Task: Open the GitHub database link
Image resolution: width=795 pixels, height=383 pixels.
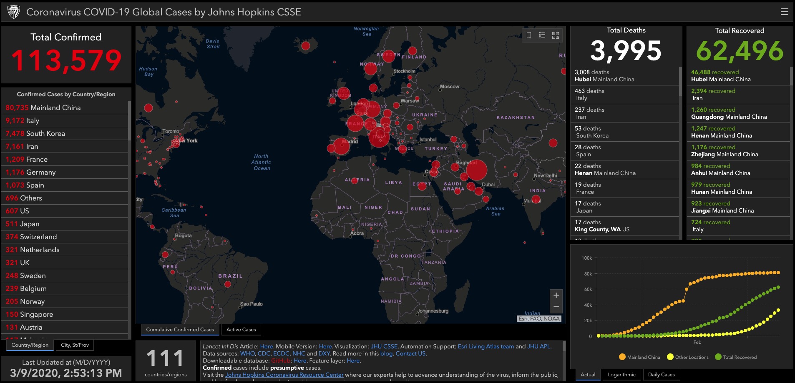Action: point(281,360)
